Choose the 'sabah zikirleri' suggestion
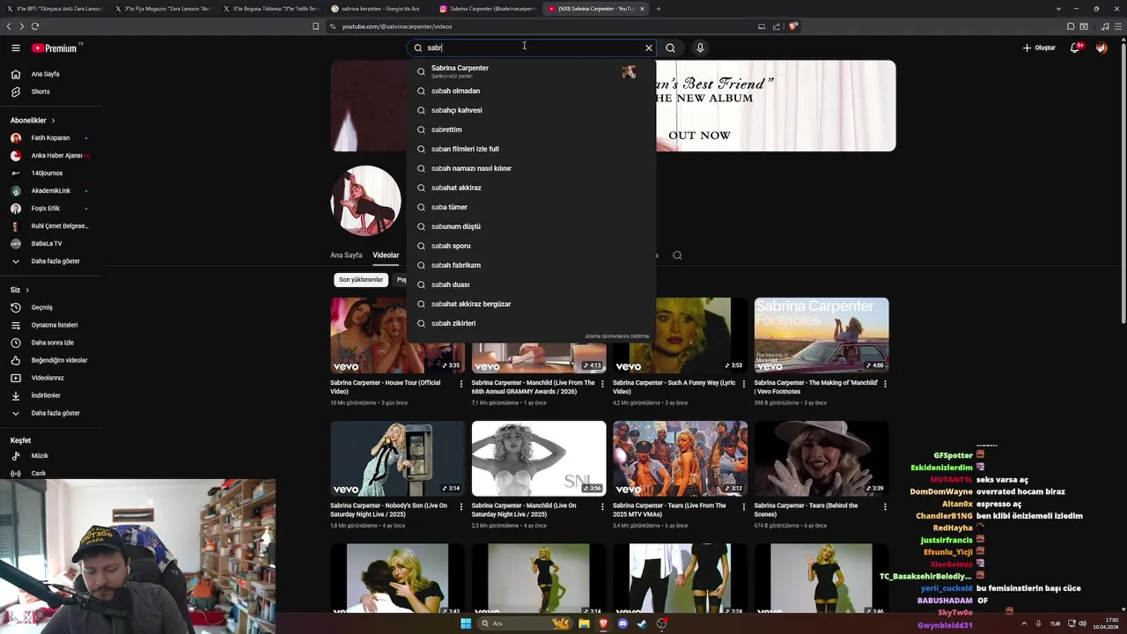The width and height of the screenshot is (1127, 634). coord(531,323)
